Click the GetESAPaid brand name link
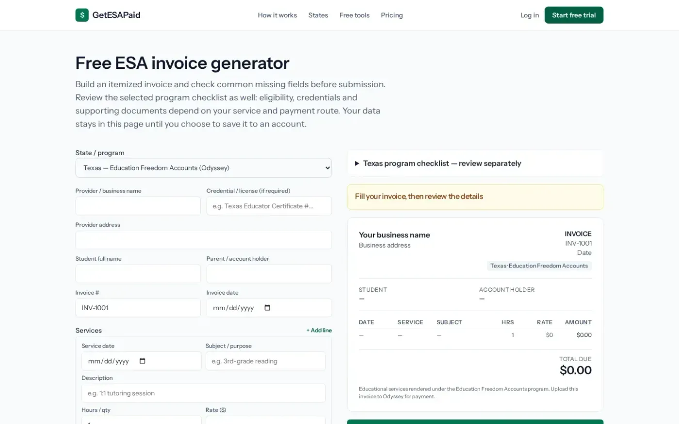 (x=116, y=15)
